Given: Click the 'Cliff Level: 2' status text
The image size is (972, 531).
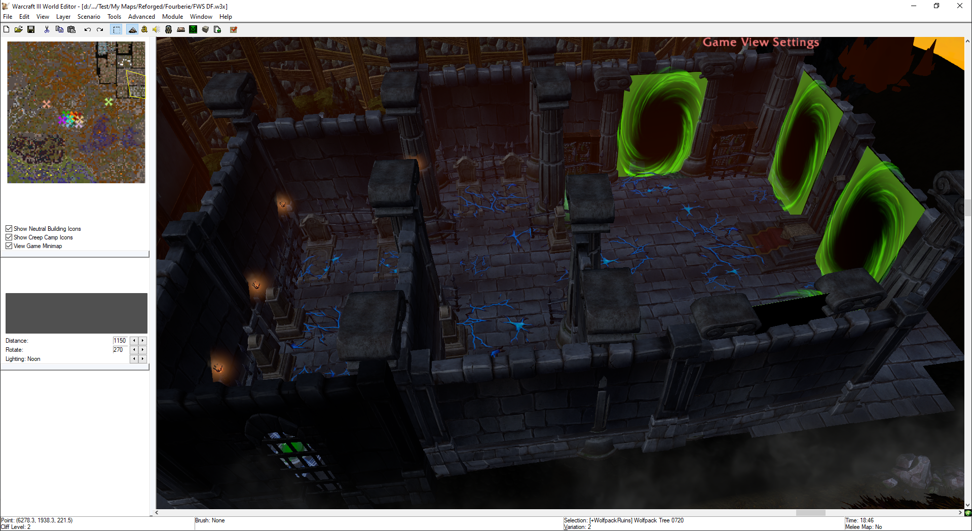Looking at the screenshot, I should [x=16, y=527].
